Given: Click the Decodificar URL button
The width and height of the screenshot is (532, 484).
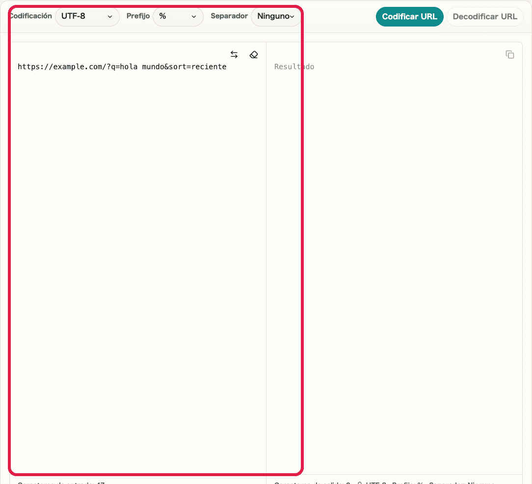Looking at the screenshot, I should 484,16.
